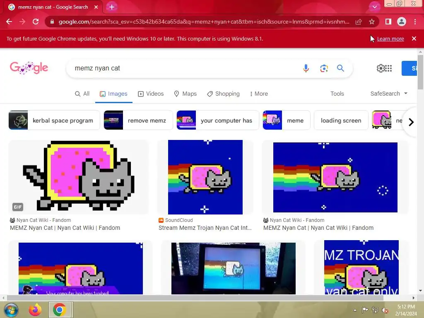This screenshot has width=424, height=318.
Task: Click the muted volume tray icon
Action: pyautogui.click(x=385, y=310)
